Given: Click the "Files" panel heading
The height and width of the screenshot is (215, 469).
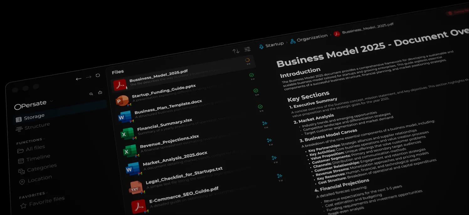Looking at the screenshot, I should click(x=118, y=72).
